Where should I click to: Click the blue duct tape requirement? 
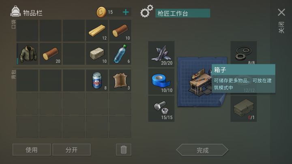[x=161, y=81]
